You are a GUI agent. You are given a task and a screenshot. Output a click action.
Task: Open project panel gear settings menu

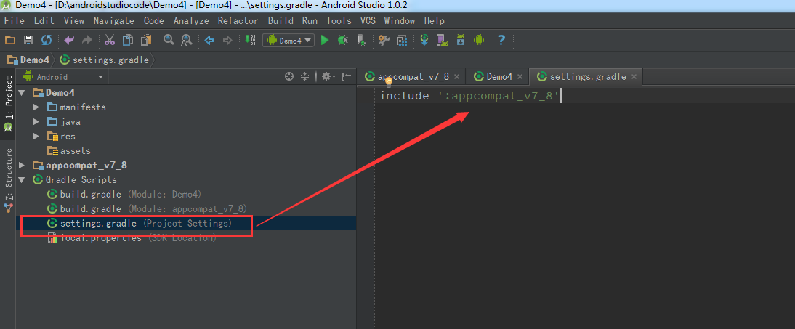327,76
